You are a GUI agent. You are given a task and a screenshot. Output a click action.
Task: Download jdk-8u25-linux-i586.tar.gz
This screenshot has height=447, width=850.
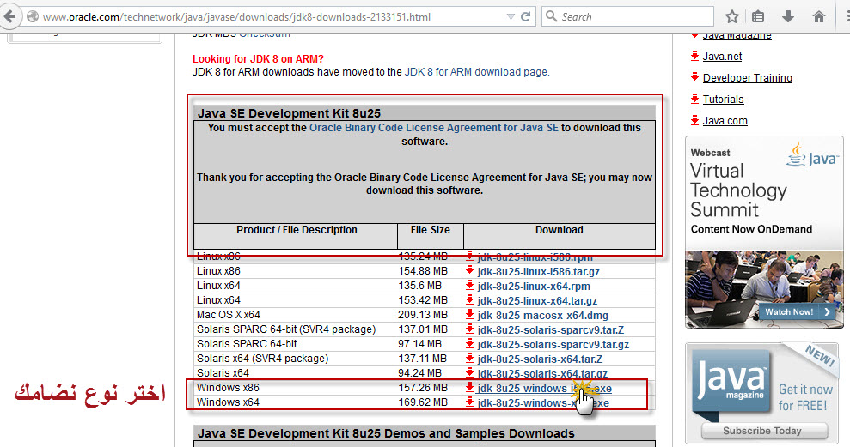coord(538,272)
